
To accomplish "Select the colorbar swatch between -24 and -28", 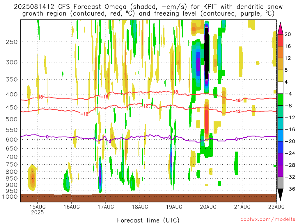I will 280,159.
